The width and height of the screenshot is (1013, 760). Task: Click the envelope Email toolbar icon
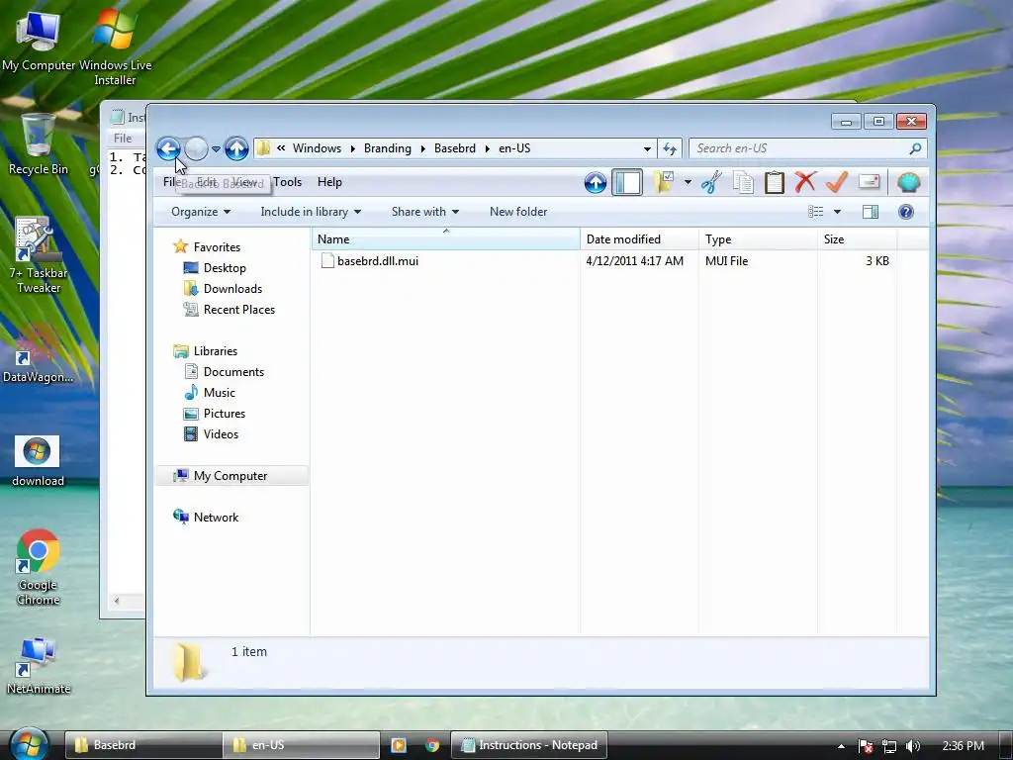click(x=869, y=182)
